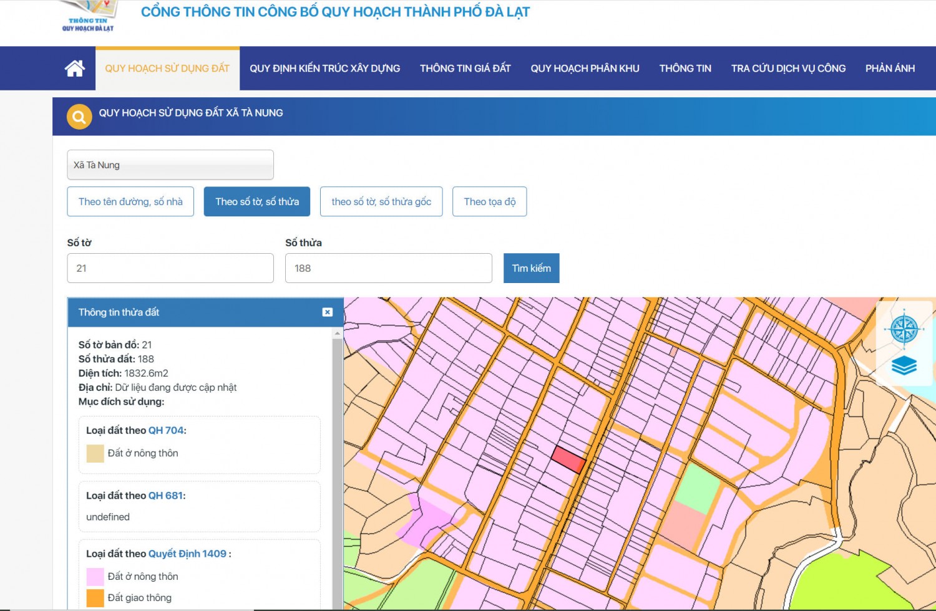Image resolution: width=936 pixels, height=611 pixels.
Task: Open the Xã Tà Nung commune dropdown
Action: (170, 165)
